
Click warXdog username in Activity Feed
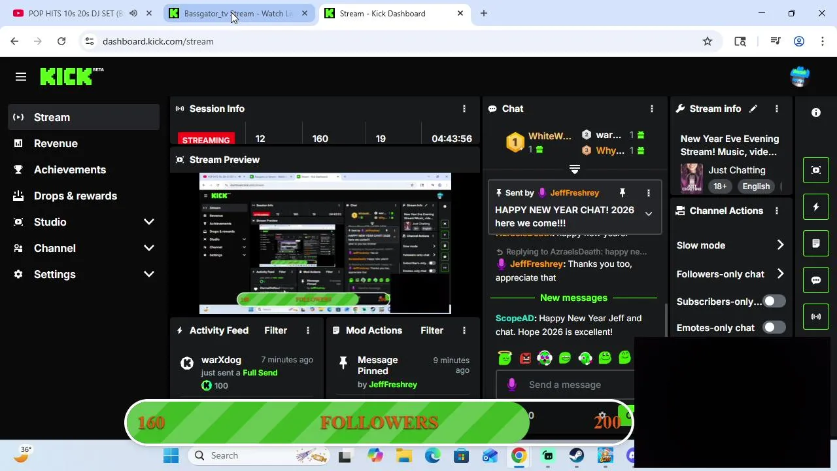click(x=221, y=360)
